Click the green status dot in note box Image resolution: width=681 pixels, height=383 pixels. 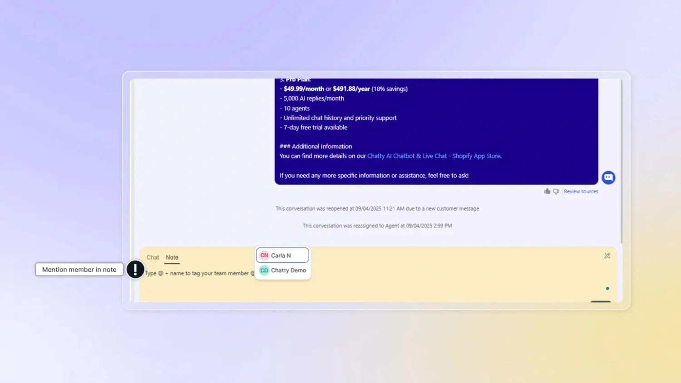[607, 289]
